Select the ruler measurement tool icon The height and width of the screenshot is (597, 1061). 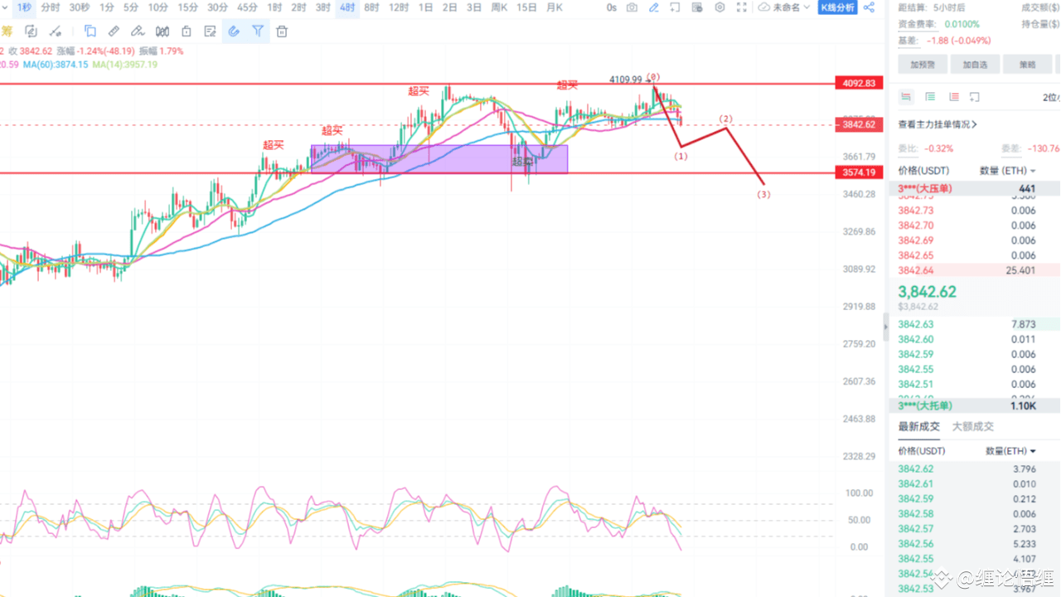coord(114,31)
